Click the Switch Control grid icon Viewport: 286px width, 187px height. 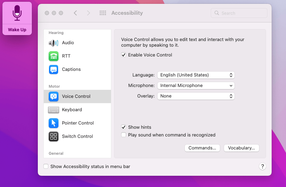[54, 136]
